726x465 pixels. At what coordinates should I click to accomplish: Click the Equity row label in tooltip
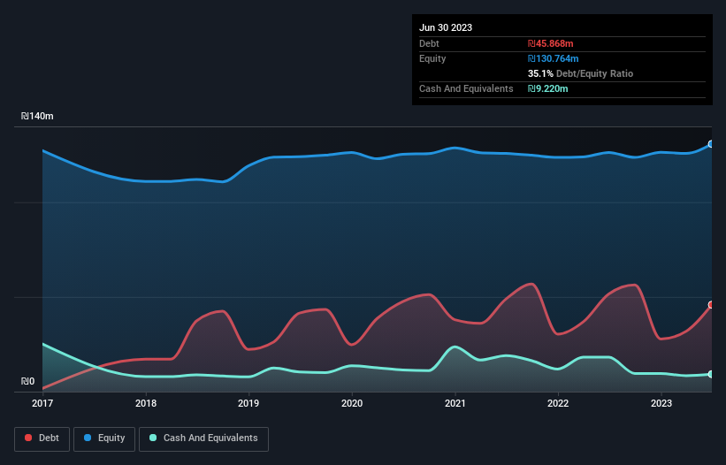(432, 58)
